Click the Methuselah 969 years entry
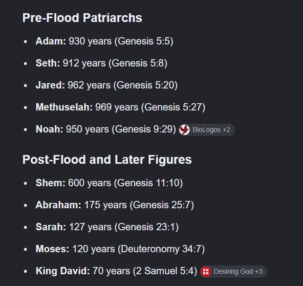The height and width of the screenshot is (286, 303). (120, 107)
